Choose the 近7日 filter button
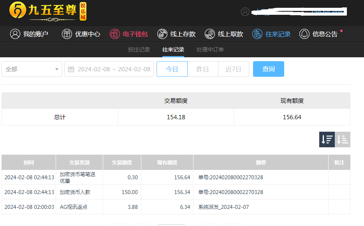 pos(233,69)
